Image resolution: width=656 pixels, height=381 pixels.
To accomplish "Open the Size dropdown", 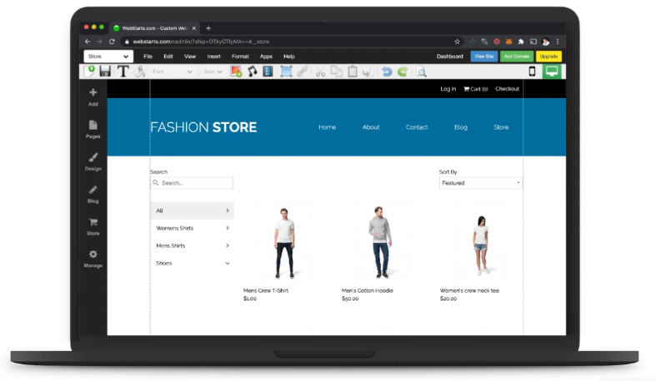I will (213, 72).
